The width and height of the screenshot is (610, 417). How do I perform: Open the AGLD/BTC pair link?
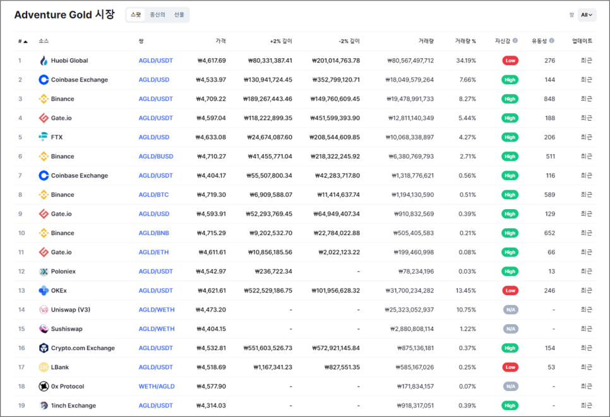coord(153,195)
